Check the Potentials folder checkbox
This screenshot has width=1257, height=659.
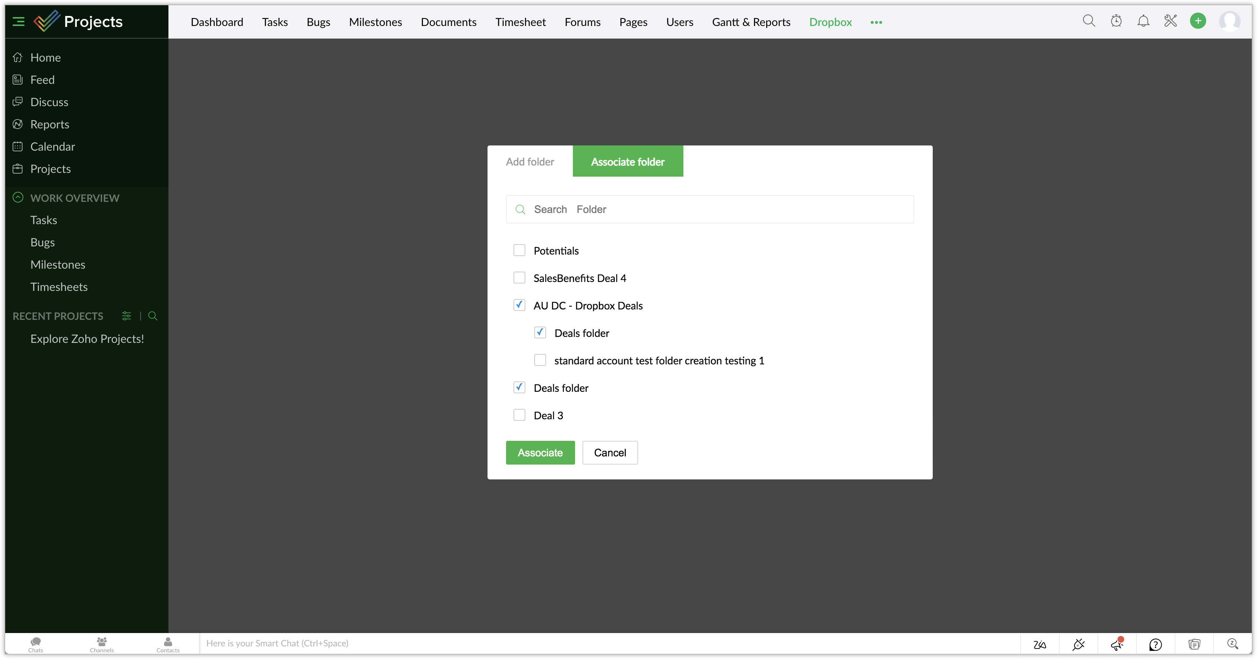click(x=519, y=250)
